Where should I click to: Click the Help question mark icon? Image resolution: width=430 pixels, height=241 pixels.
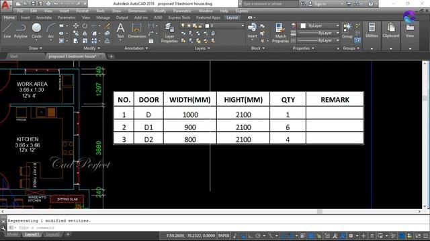pos(371,4)
